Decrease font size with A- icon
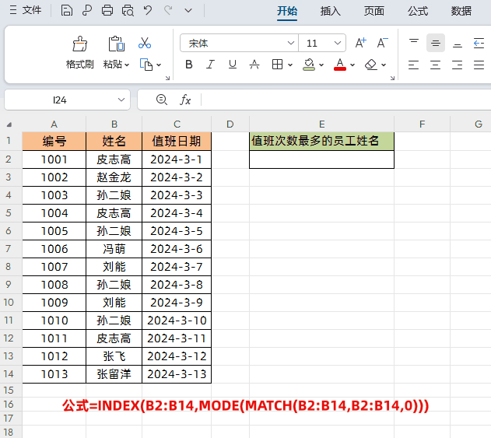Viewport: 491px width, 438px height. pyautogui.click(x=382, y=43)
